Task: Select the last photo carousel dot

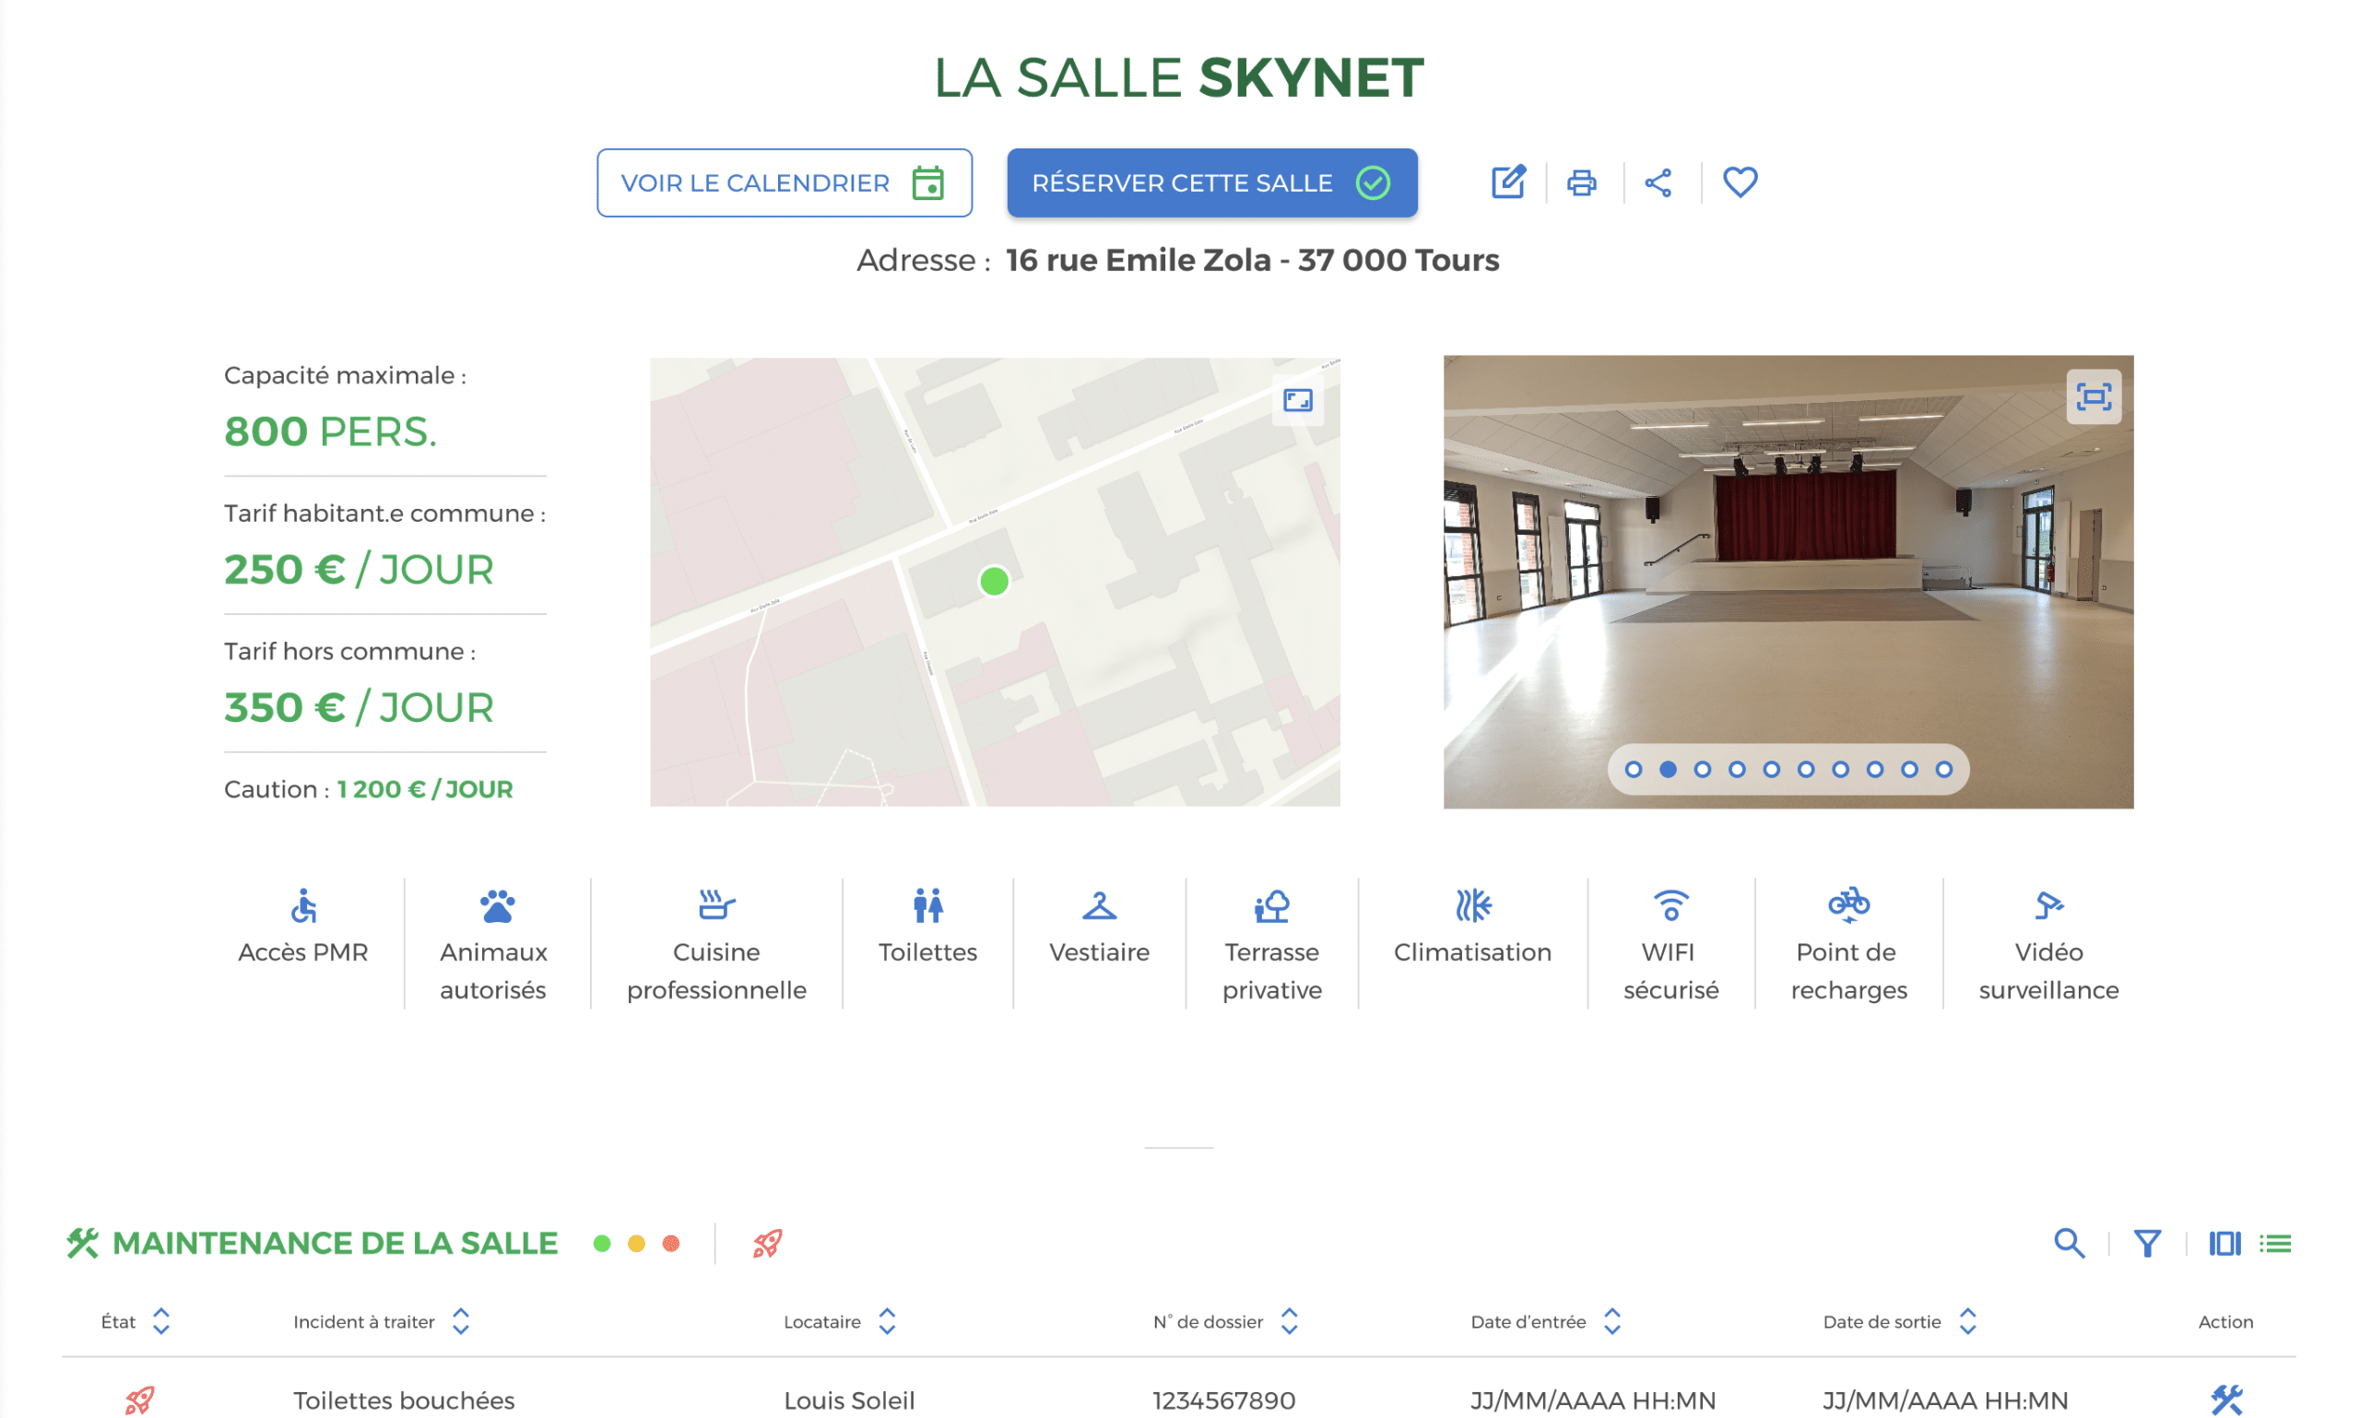Action: click(1943, 769)
